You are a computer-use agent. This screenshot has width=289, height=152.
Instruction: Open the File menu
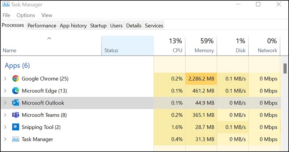(7, 15)
